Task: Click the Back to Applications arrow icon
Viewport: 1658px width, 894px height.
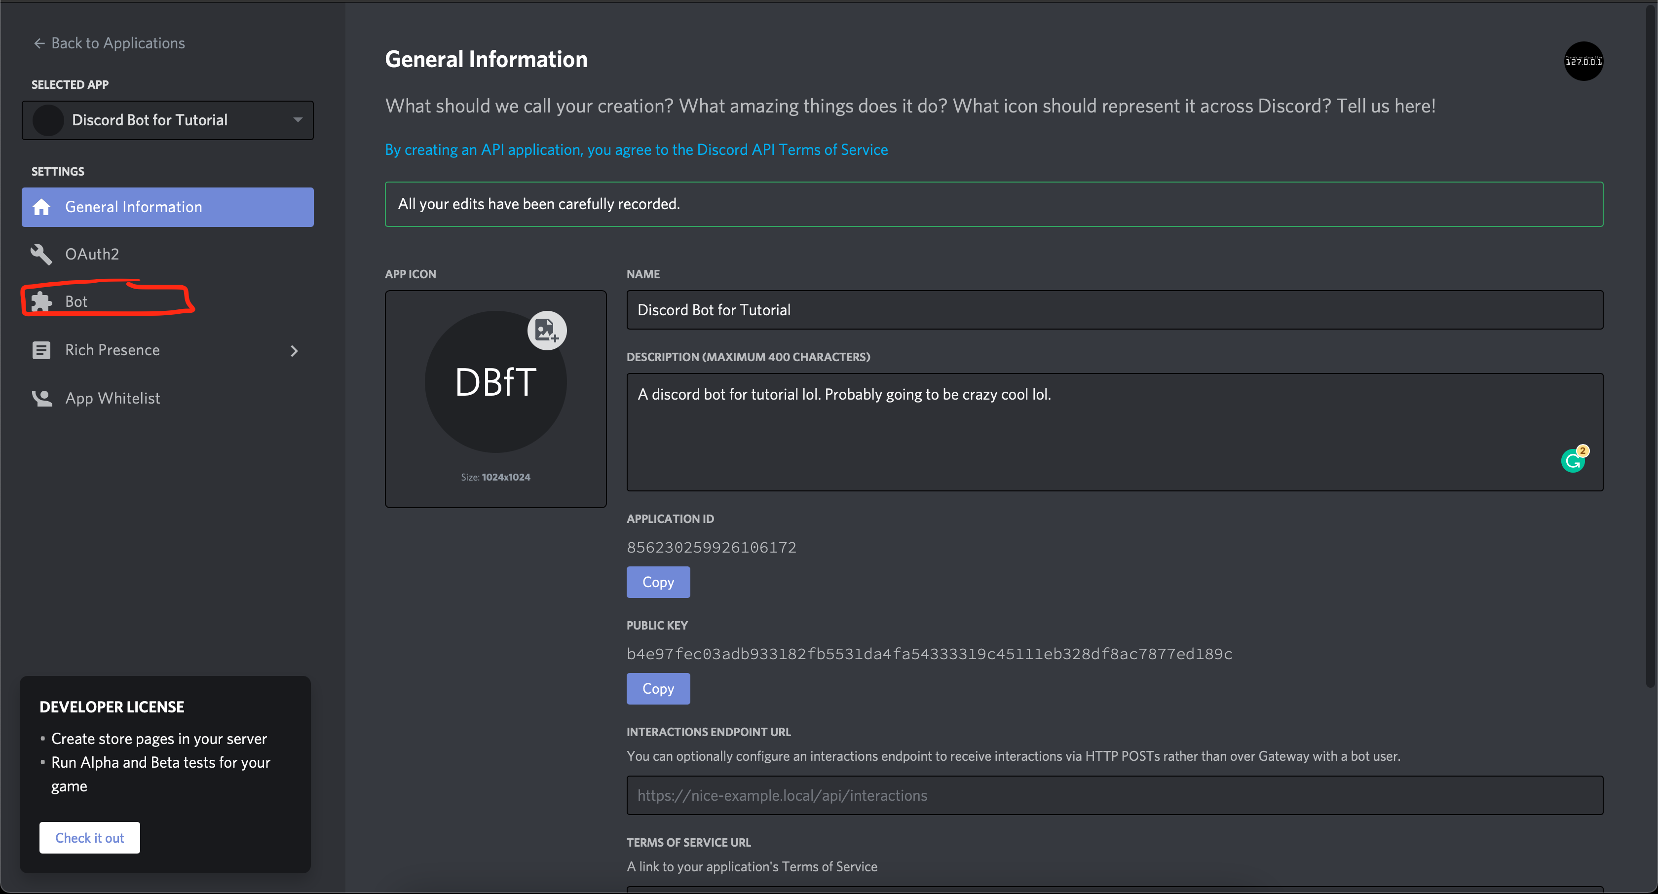Action: [x=39, y=42]
